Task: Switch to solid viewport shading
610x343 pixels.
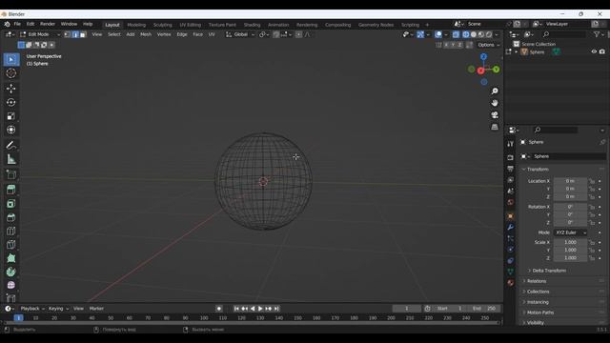Action: pos(474,34)
